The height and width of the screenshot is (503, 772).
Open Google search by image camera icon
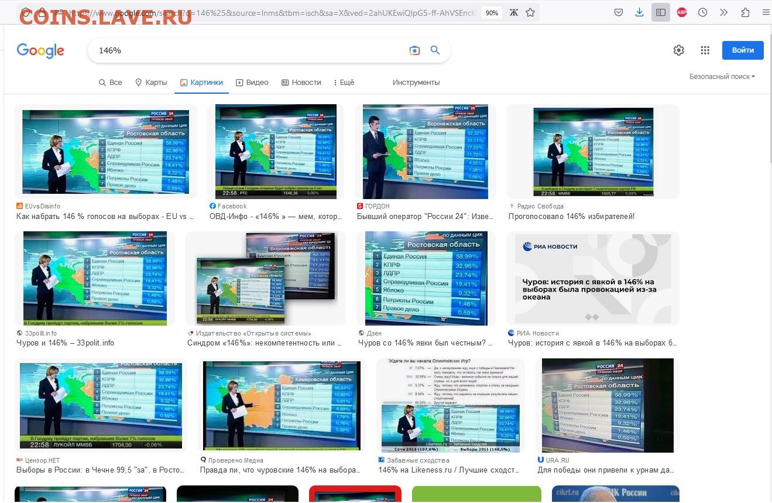point(414,50)
